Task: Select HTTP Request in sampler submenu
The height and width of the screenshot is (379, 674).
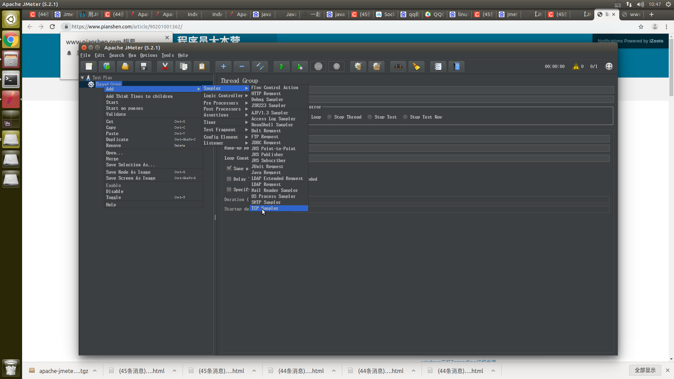Action: tap(266, 94)
